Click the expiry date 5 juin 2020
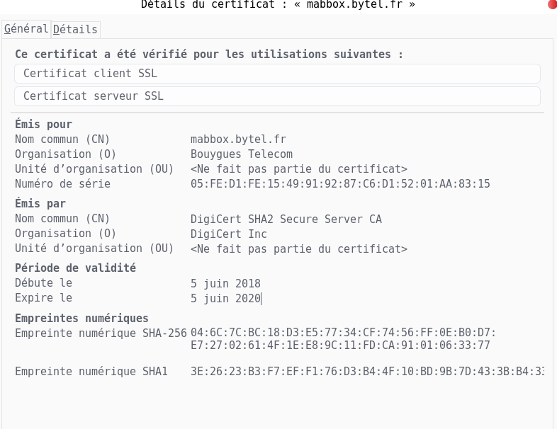This screenshot has height=429, width=557. [225, 299]
